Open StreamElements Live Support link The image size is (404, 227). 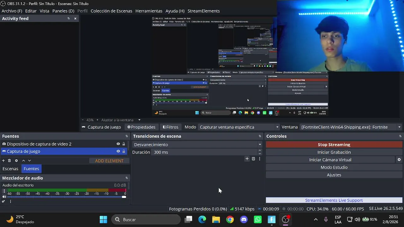click(334, 200)
